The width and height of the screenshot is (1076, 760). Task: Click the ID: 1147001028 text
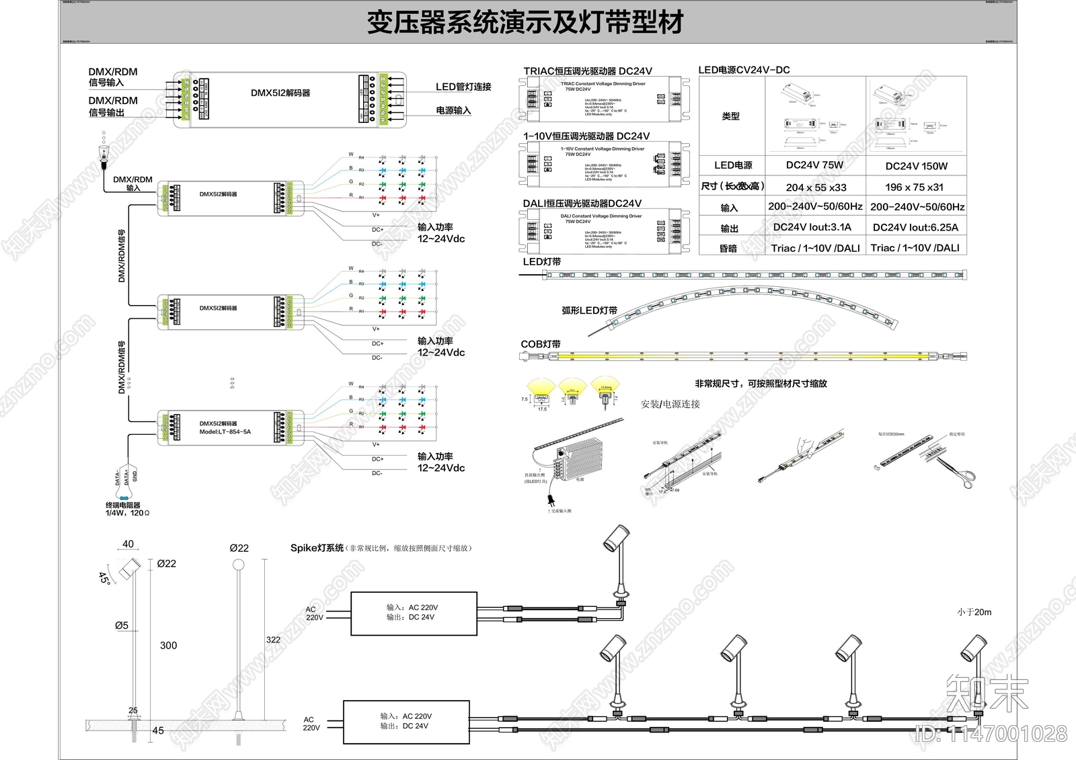click(x=992, y=734)
